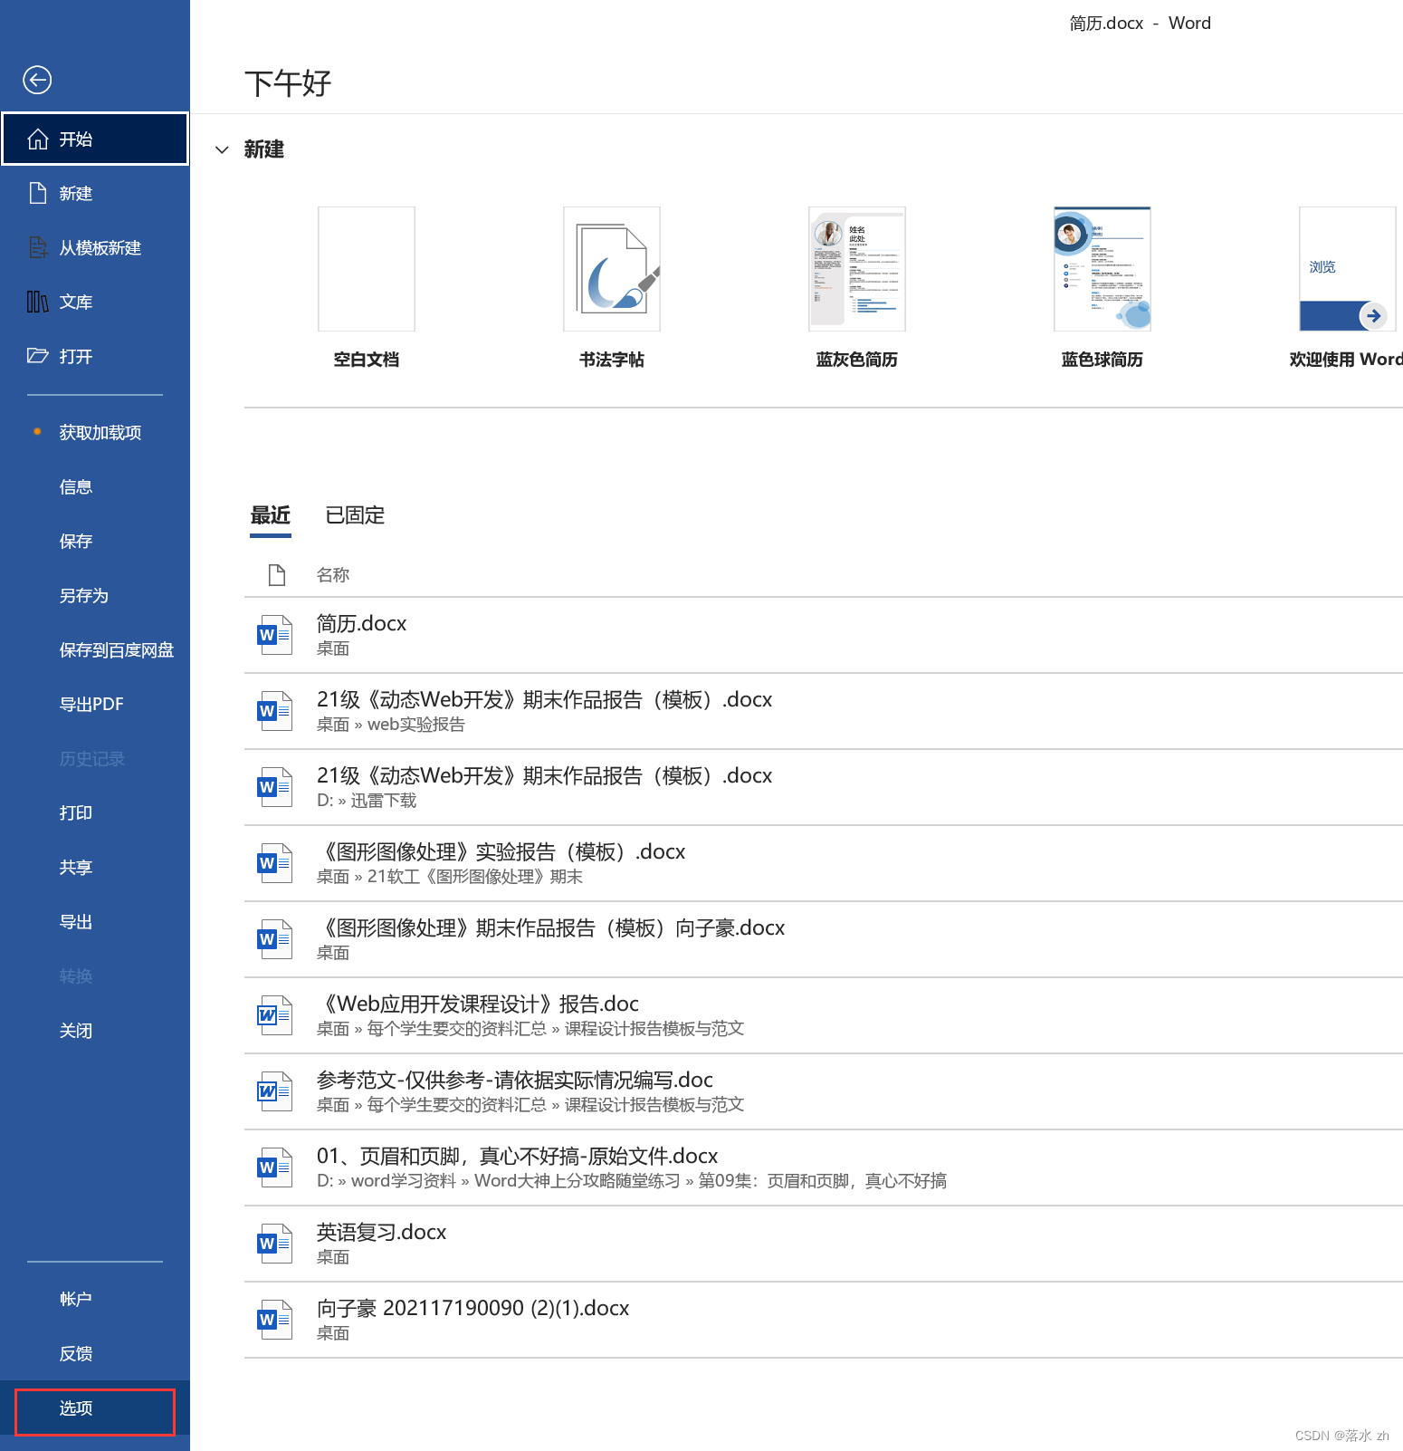Open the 导出 menu item
Image resolution: width=1403 pixels, height=1451 pixels.
coord(95,921)
